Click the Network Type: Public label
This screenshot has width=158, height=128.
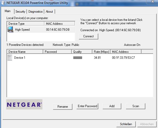pyautogui.click(x=66, y=45)
